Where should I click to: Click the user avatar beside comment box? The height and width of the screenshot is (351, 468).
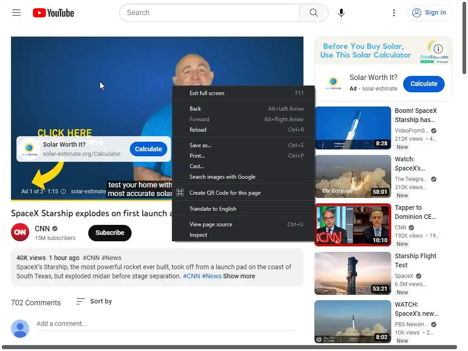(20, 329)
